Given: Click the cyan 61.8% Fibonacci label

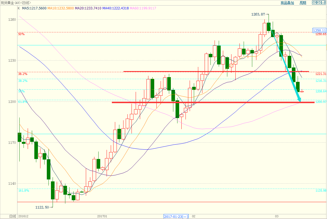Looking at the screenshot, I should (23, 102).
